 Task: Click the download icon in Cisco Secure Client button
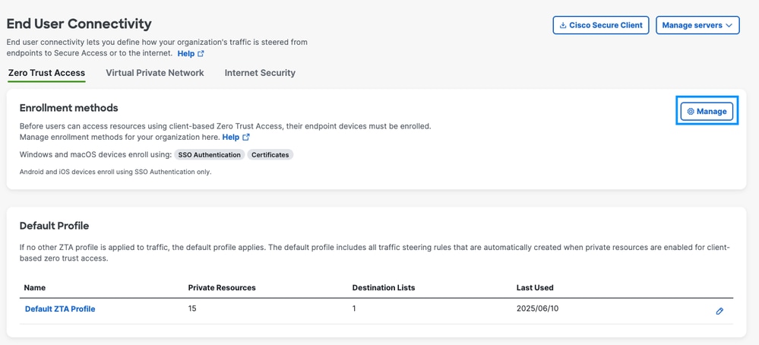(563, 25)
